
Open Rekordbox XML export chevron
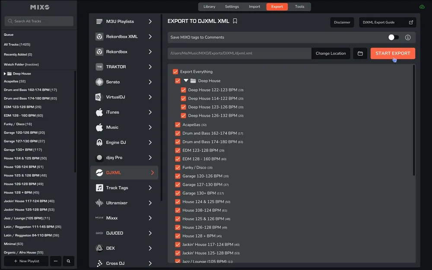150,37
